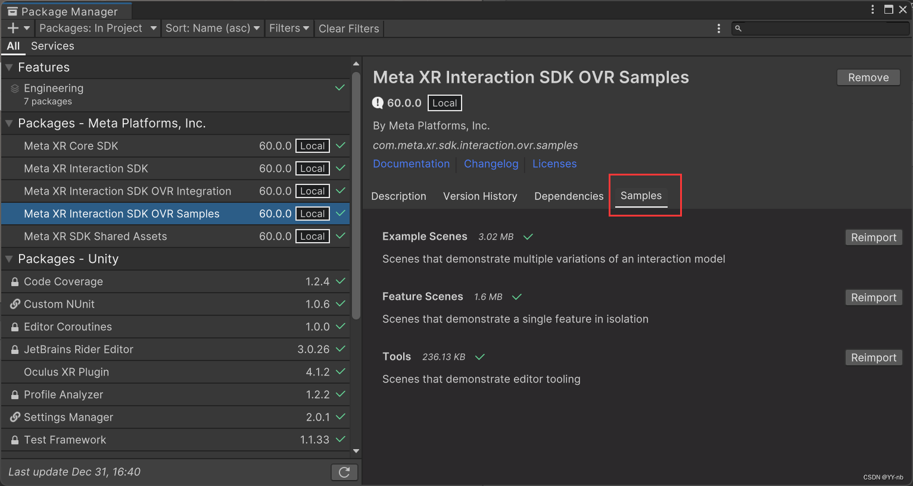Open the Filters dropdown
The height and width of the screenshot is (486, 913).
(x=289, y=28)
